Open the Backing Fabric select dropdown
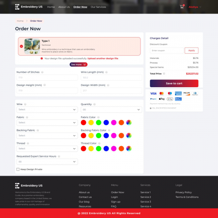This screenshot has width=218, height=218. click(x=47, y=136)
